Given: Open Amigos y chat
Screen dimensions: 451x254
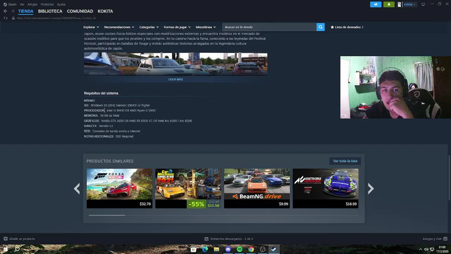Looking at the screenshot, I should click(x=435, y=239).
